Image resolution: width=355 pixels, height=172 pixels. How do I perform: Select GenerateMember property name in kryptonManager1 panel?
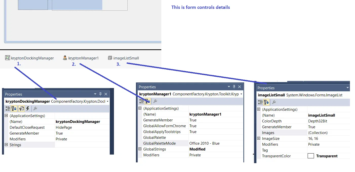point(158,120)
